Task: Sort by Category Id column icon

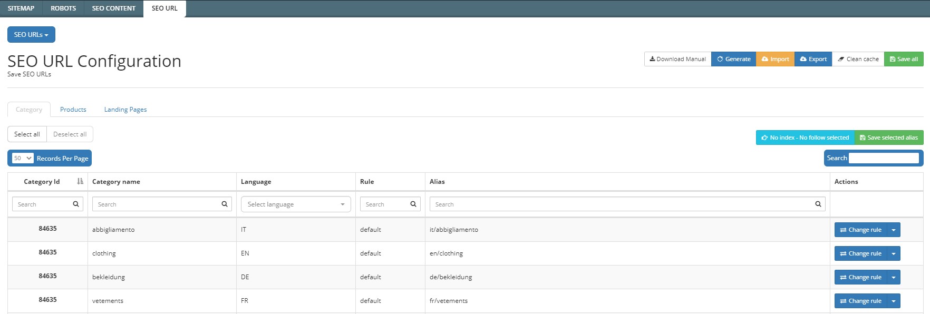Action: click(80, 181)
